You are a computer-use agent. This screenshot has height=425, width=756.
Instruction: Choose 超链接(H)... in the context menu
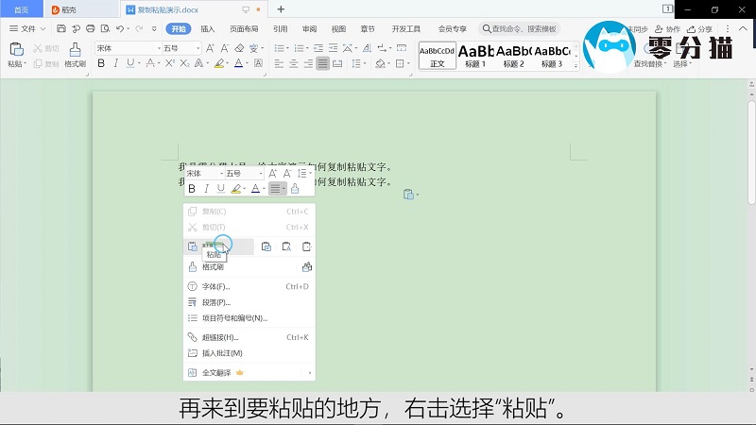(x=220, y=337)
